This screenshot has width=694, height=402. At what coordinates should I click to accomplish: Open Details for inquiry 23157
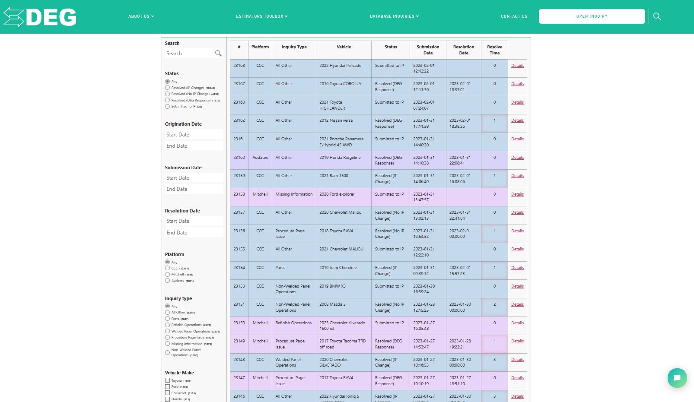point(517,212)
